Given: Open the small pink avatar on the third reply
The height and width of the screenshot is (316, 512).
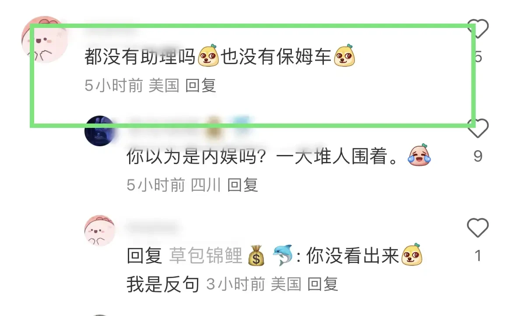Looking at the screenshot, I should pos(100,230).
